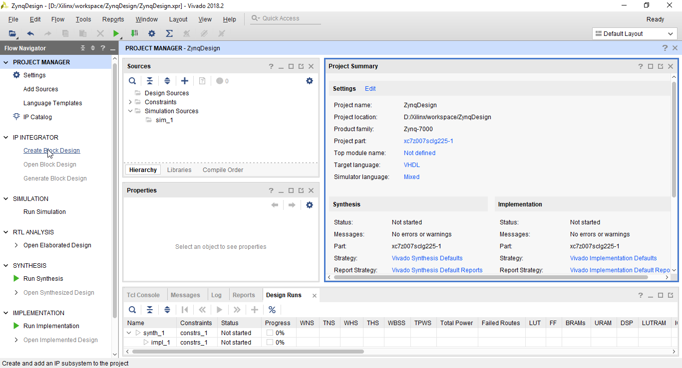
Task: Open Settings via the toolbar gear icon
Action: tap(152, 34)
